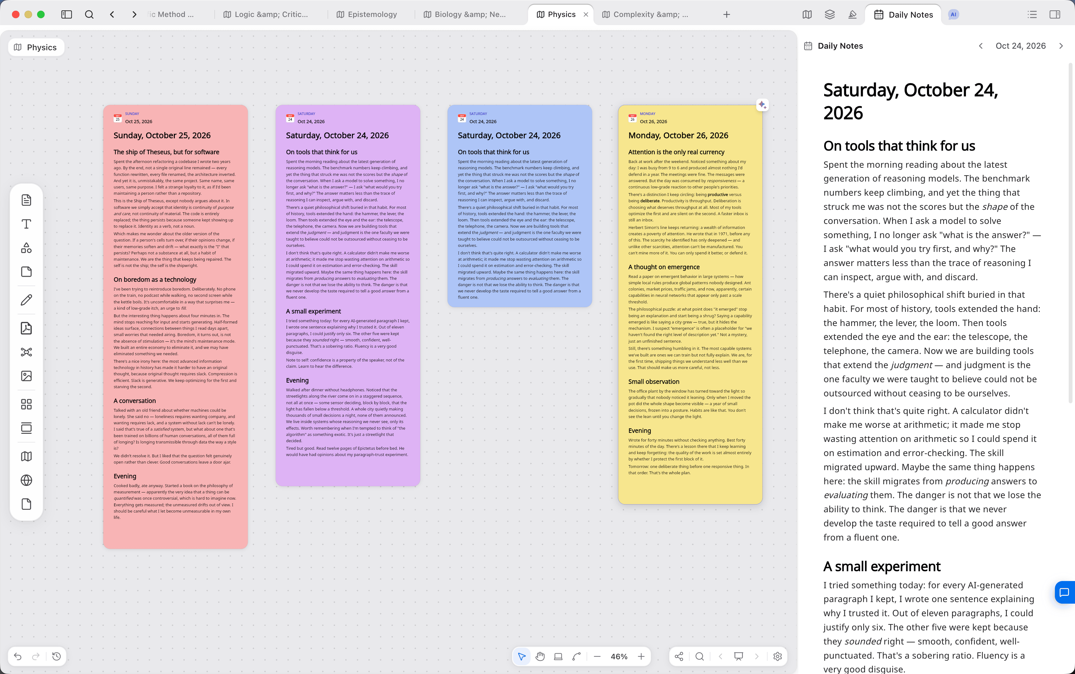Toggle the left sidebar panel
Screen dimensions: 1075x674
66,14
